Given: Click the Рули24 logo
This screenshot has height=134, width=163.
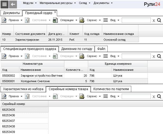Looking at the screenshot, I should click(152, 4).
